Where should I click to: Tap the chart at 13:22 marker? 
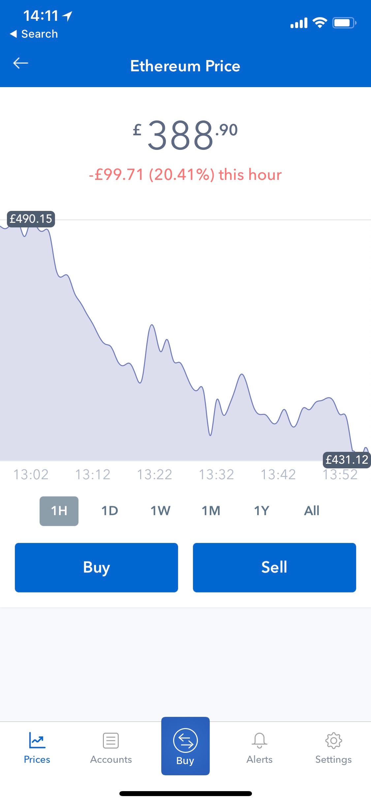(x=155, y=474)
